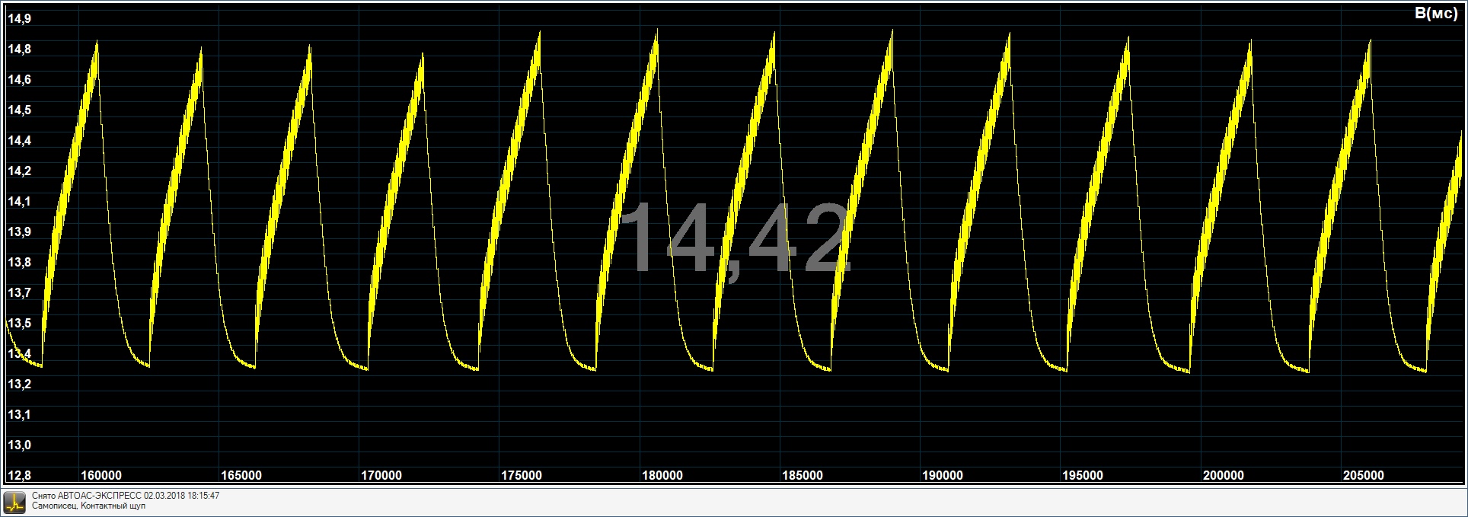Click the 14,1 voltage axis label

(19, 202)
